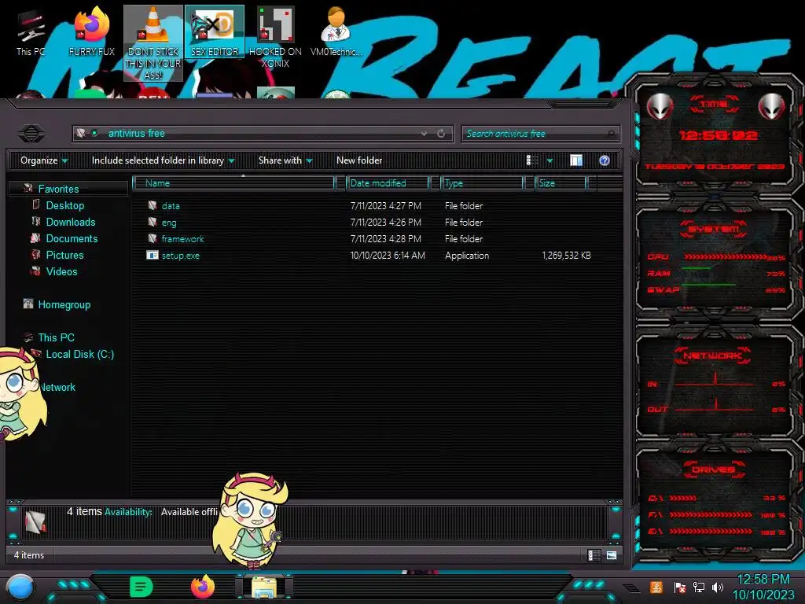805x604 pixels.
Task: Select This PC in navigation tree
Action: point(56,337)
